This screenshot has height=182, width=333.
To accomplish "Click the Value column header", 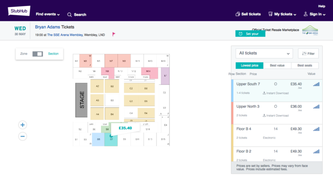I will click(x=311, y=74).
